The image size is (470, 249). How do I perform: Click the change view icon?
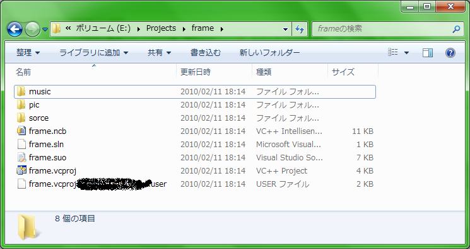point(393,53)
